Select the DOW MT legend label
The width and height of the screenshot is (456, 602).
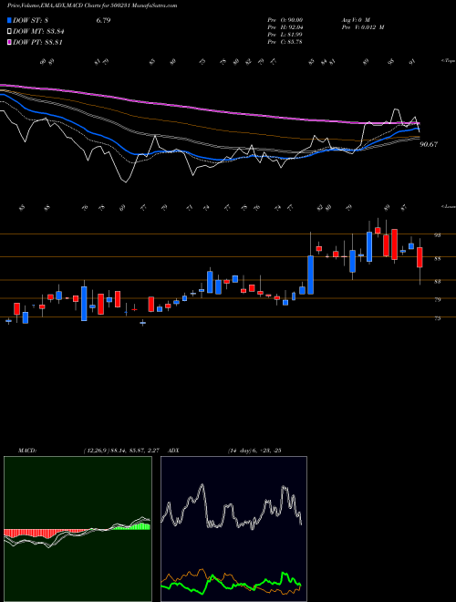pyautogui.click(x=38, y=32)
